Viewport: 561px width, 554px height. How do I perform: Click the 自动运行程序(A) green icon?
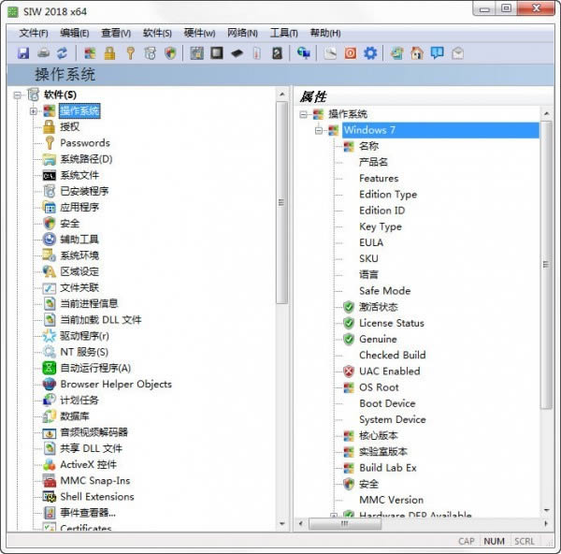pos(50,368)
